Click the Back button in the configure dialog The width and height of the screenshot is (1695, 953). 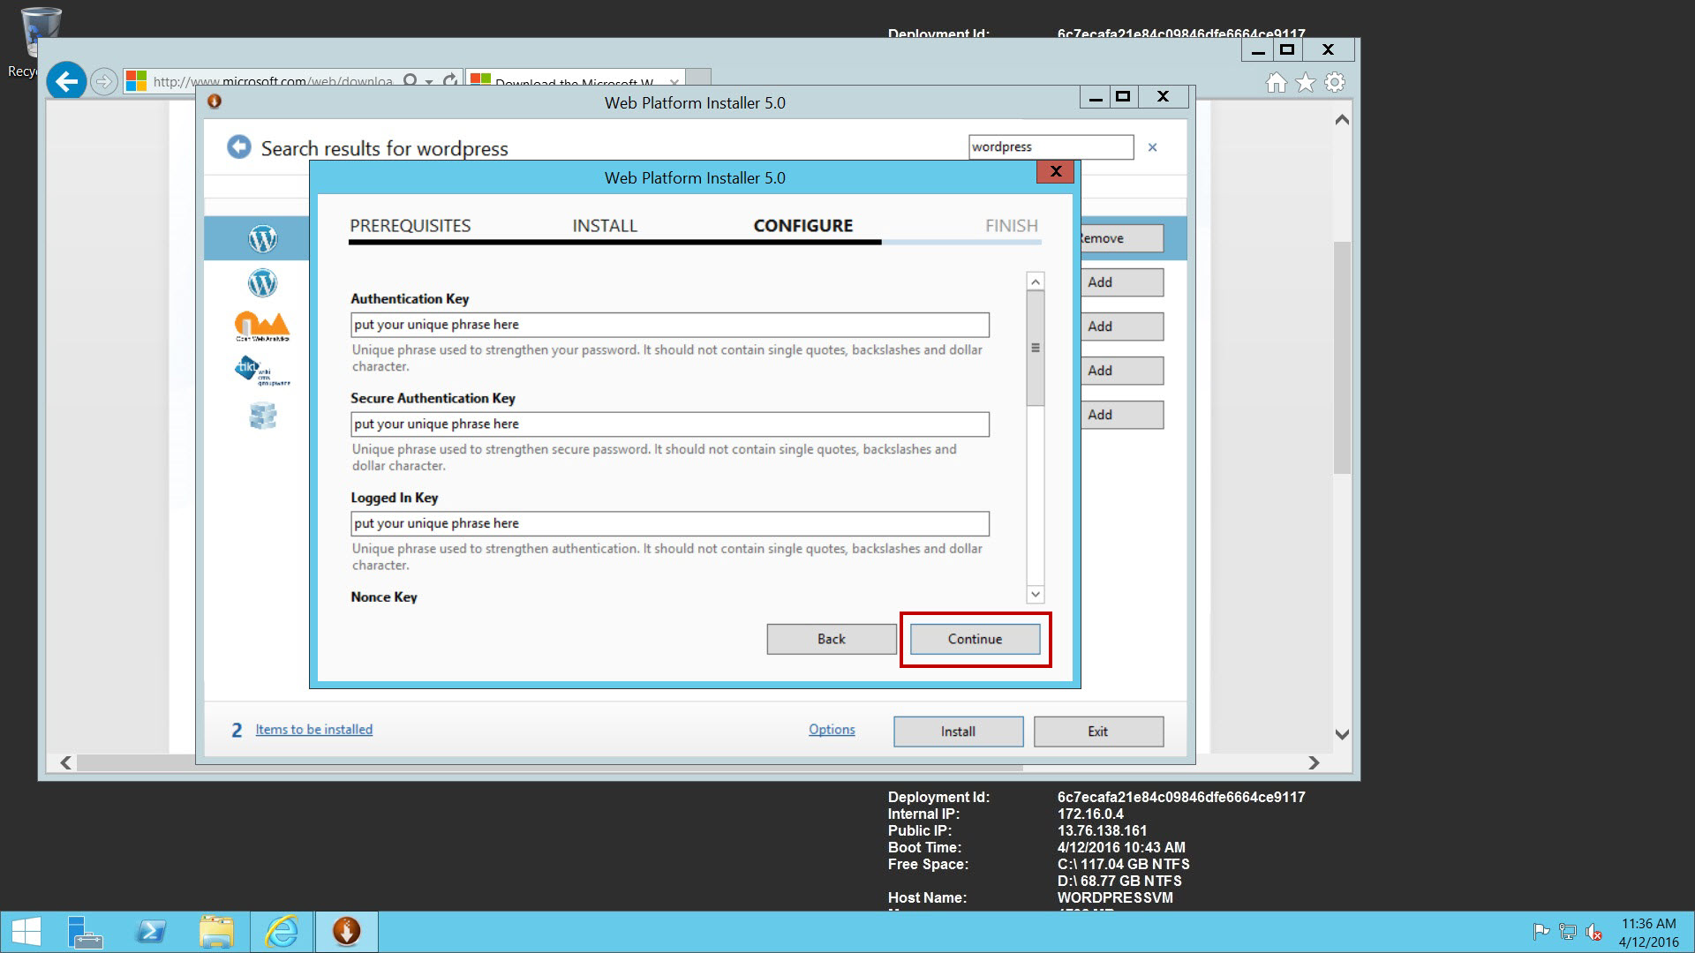click(x=831, y=639)
